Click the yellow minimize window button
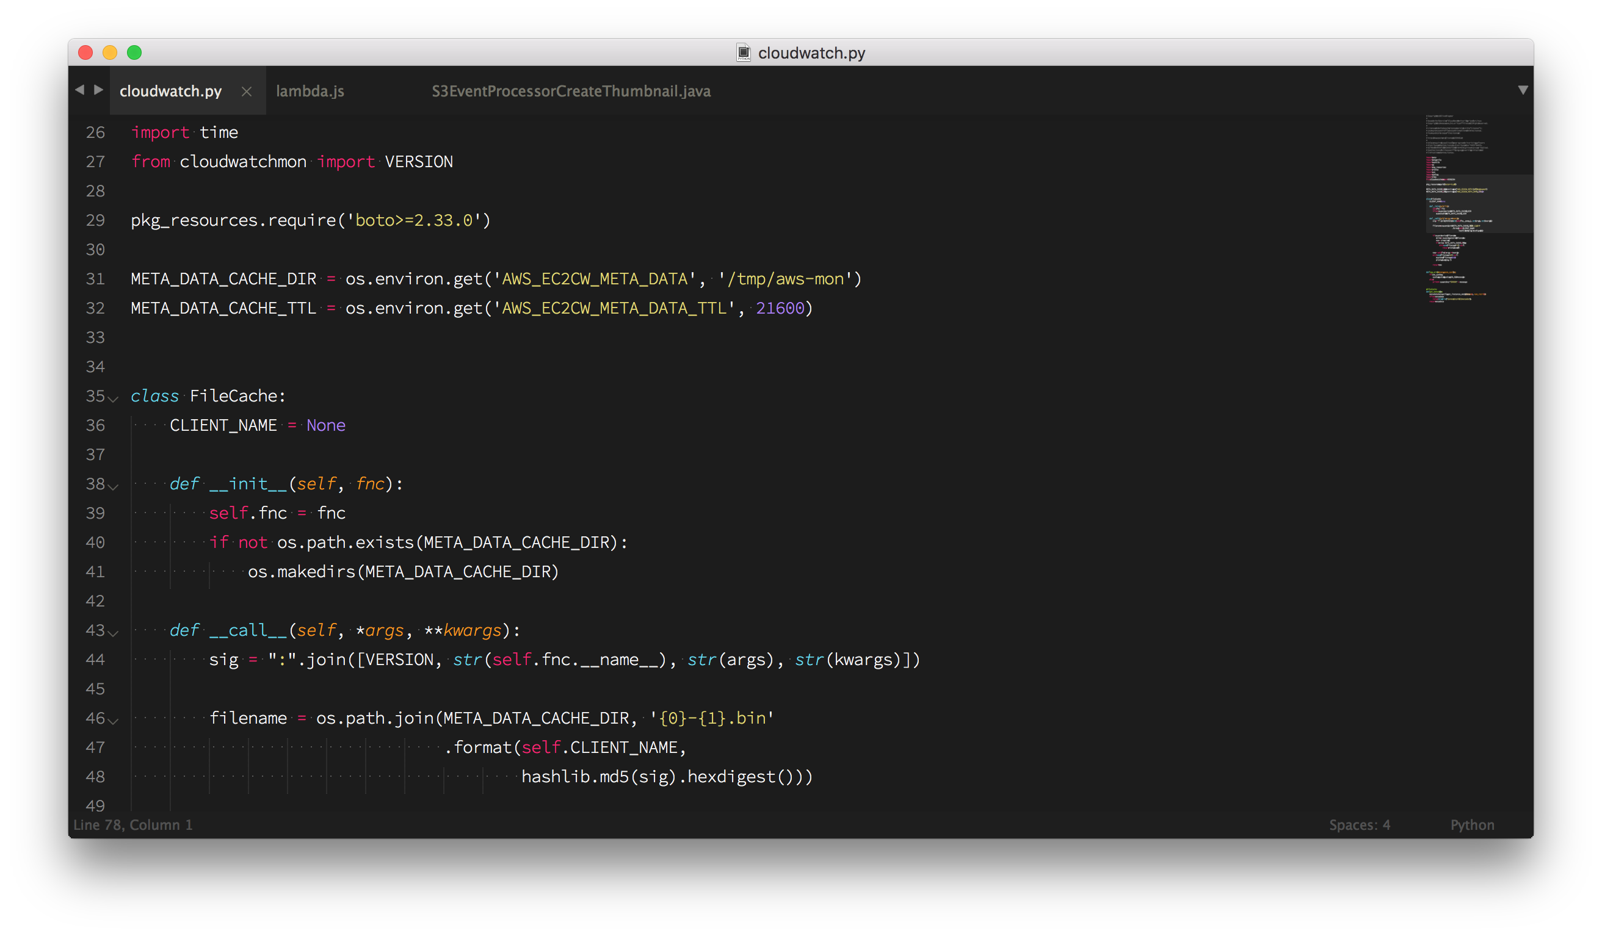1602x936 pixels. 110,52
